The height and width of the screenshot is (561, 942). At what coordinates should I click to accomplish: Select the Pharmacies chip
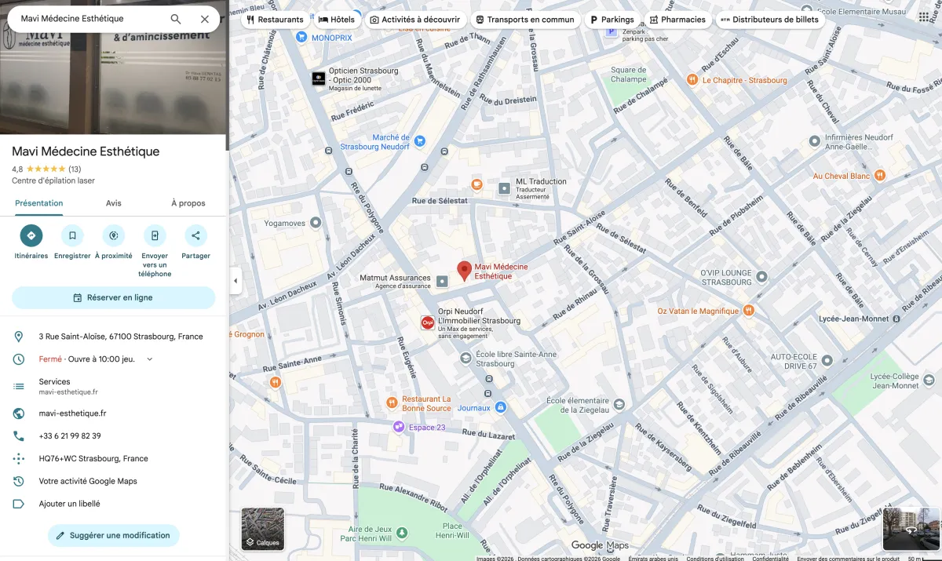(x=677, y=20)
